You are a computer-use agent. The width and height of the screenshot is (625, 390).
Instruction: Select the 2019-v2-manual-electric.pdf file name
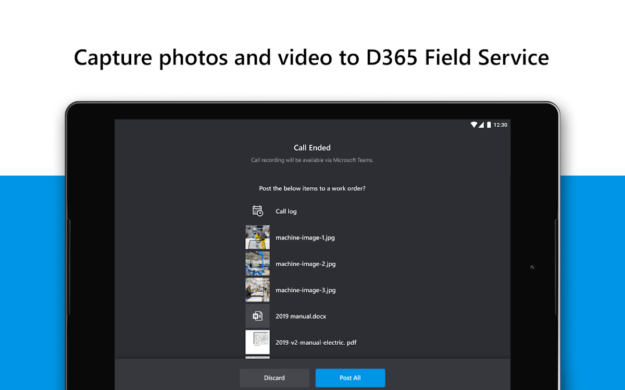316,343
